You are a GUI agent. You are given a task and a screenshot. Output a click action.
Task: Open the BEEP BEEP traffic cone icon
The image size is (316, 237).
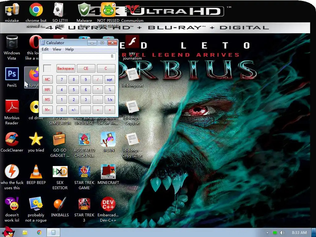click(36, 175)
